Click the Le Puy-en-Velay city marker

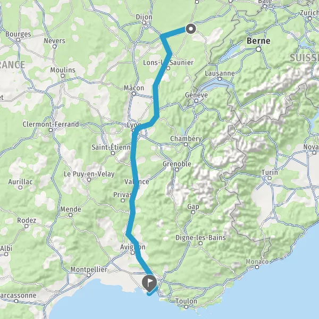89,180
